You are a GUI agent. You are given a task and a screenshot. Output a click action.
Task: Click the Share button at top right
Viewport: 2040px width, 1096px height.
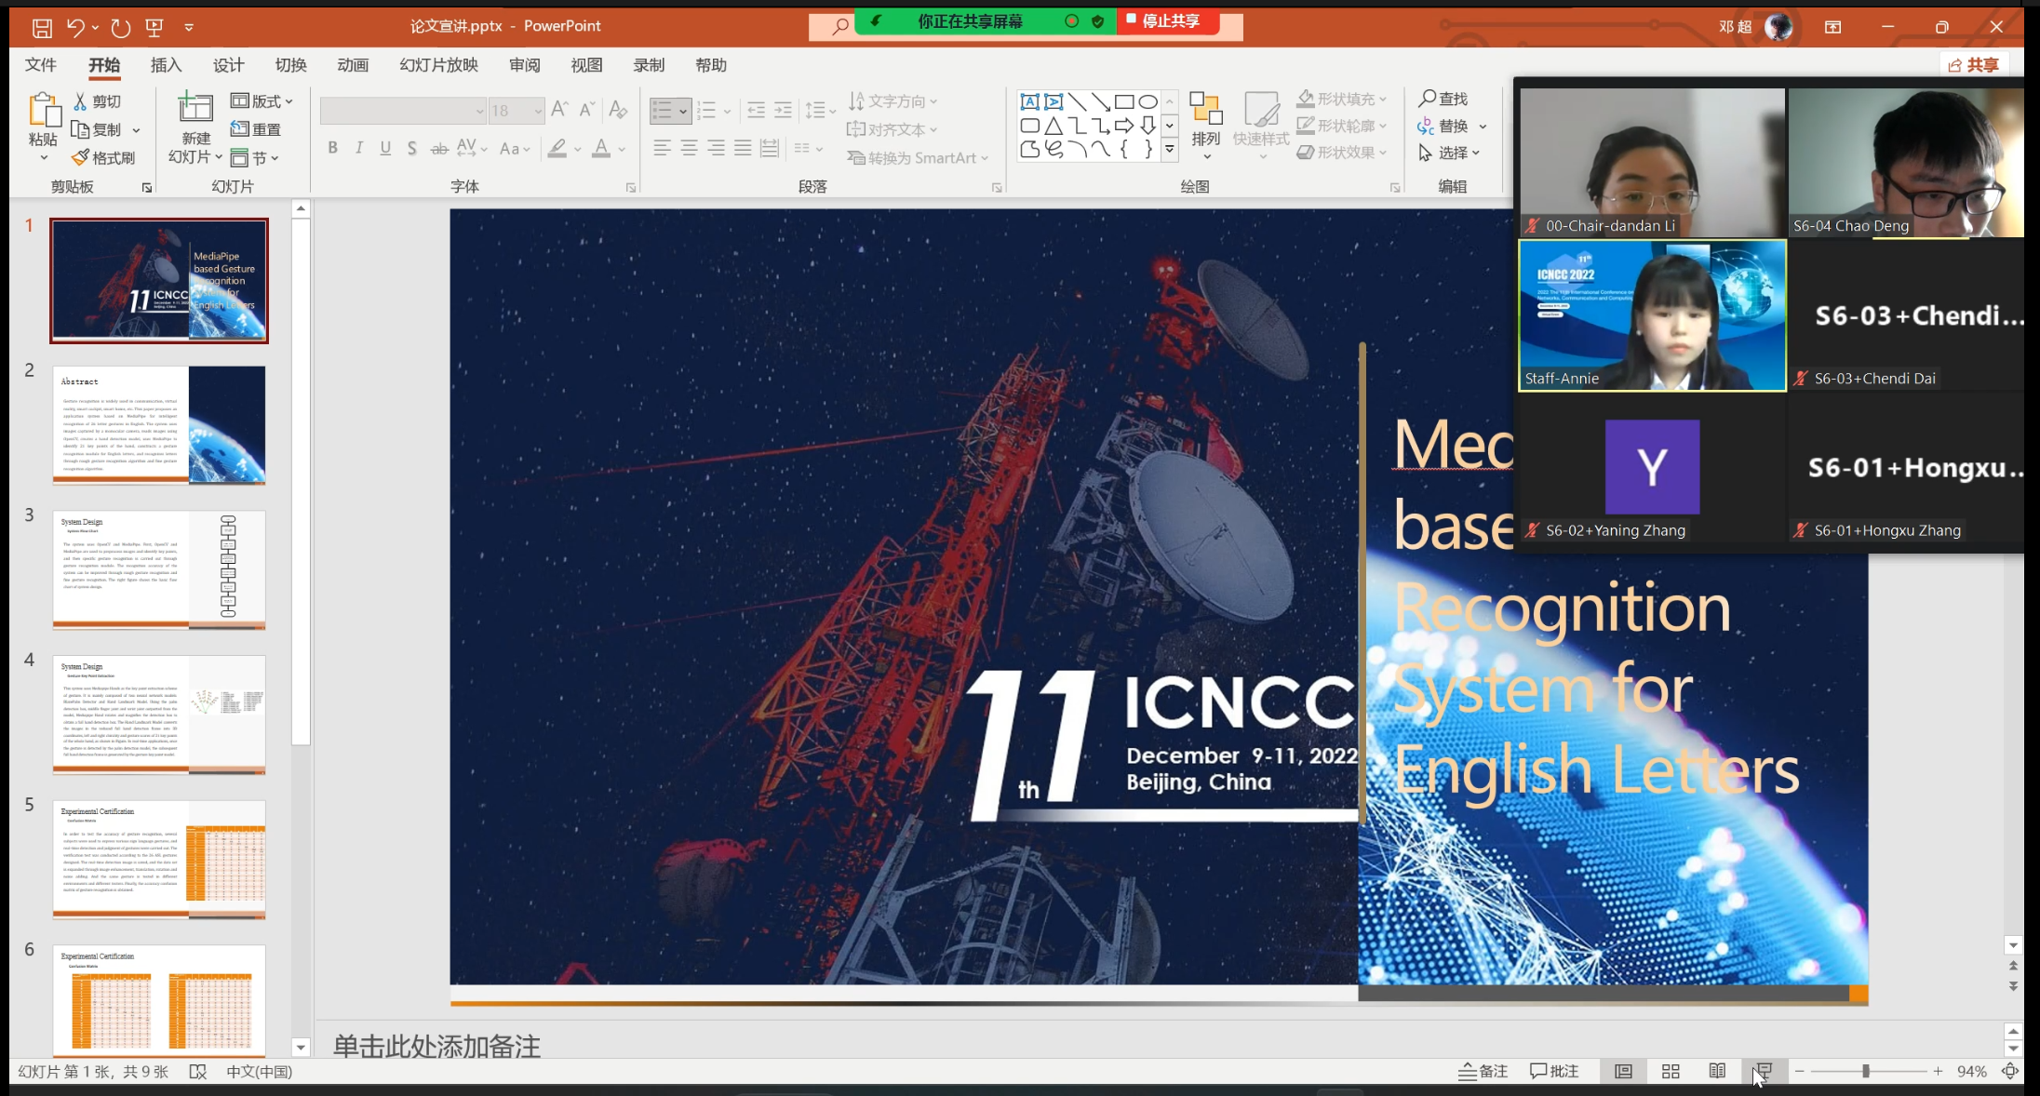1973,64
